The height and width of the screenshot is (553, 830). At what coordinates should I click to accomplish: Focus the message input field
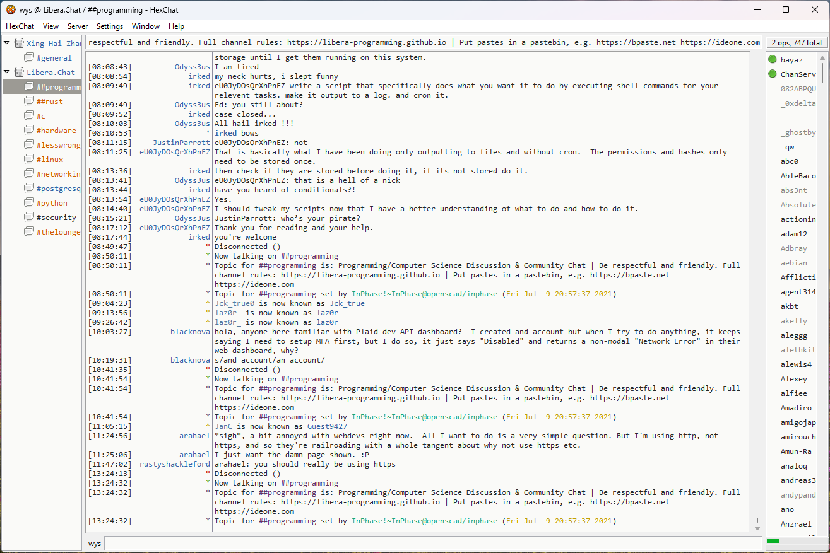point(432,543)
